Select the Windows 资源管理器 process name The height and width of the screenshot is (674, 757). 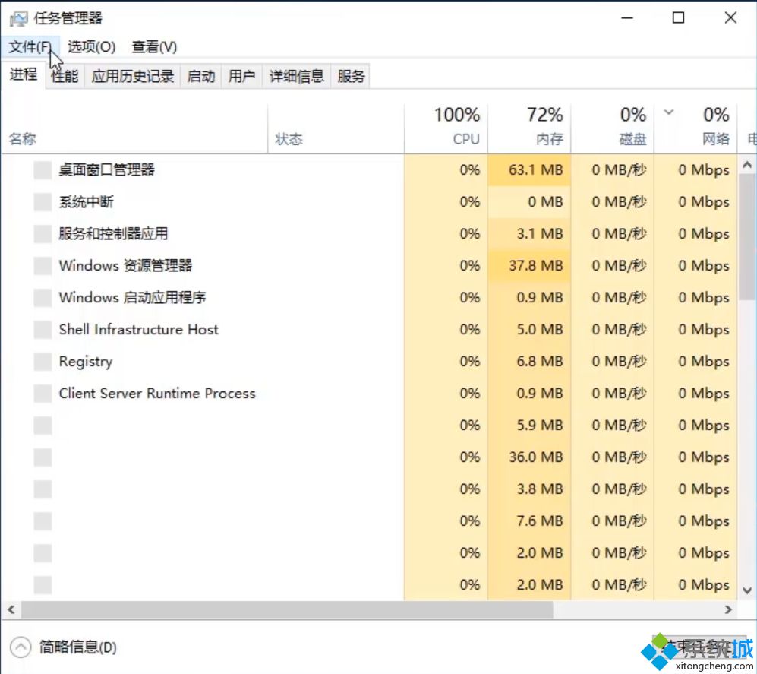[x=125, y=266]
